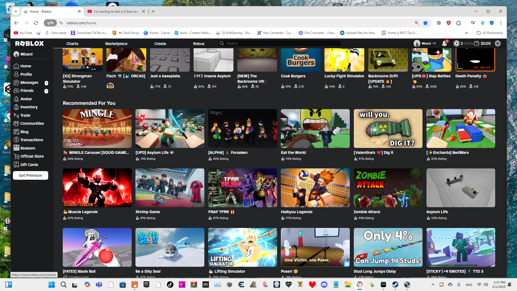Open Discord from the taskbar
The height and width of the screenshot is (291, 517).
(324, 285)
